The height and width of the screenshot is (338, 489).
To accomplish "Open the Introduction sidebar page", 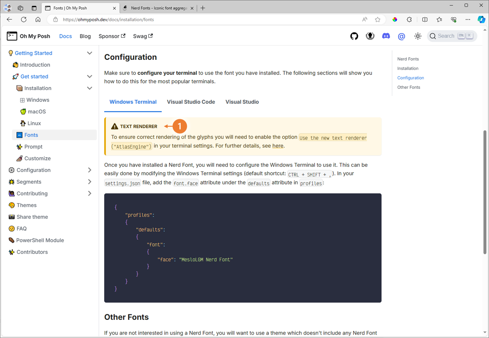I will tap(54, 65).
